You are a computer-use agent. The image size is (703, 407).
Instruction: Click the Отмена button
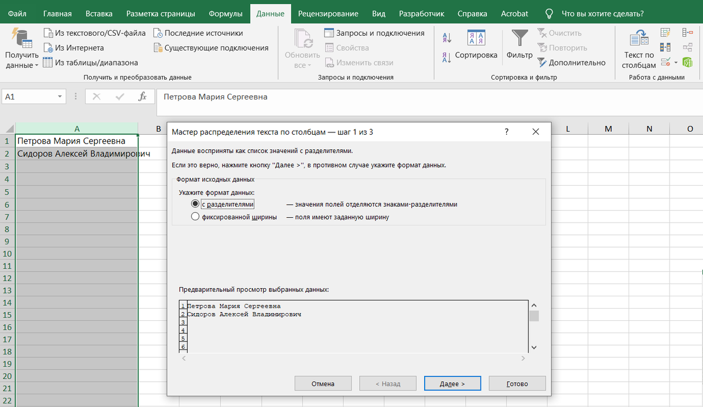point(323,384)
